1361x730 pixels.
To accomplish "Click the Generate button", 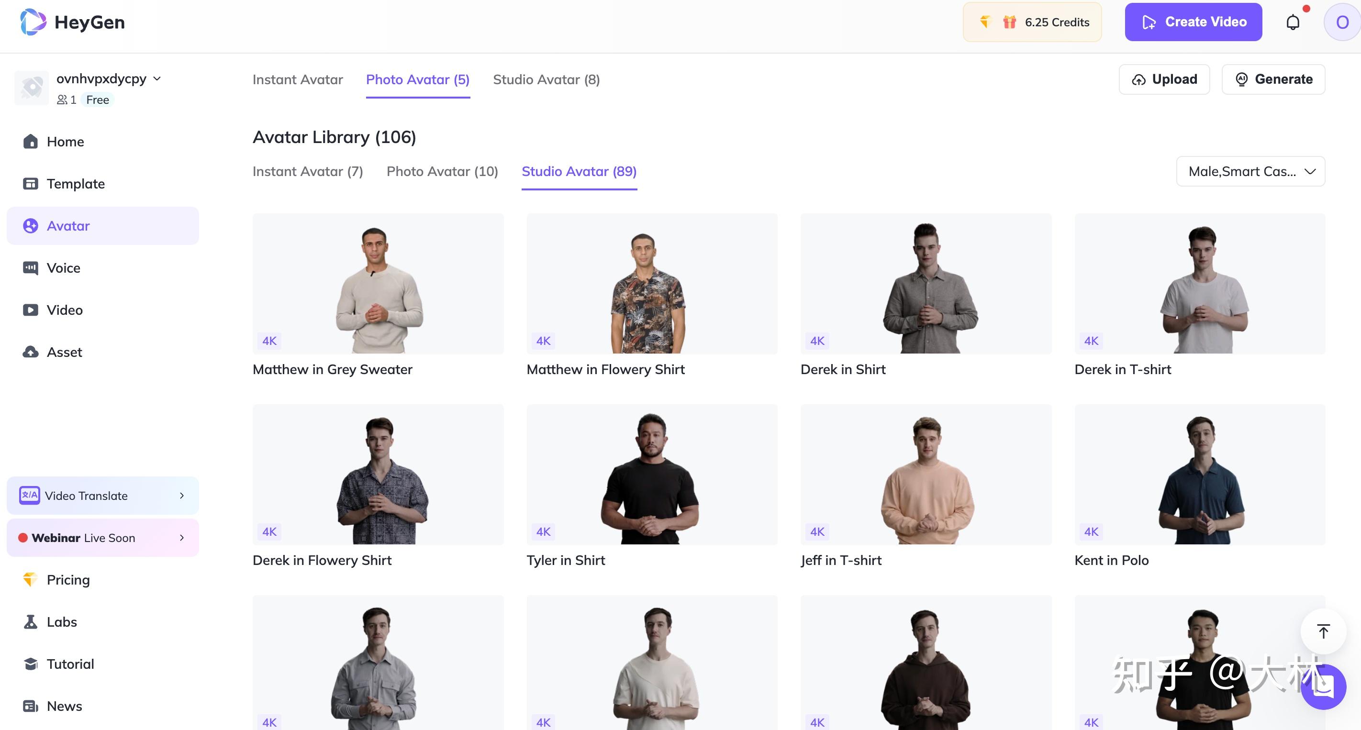I will pyautogui.click(x=1273, y=79).
